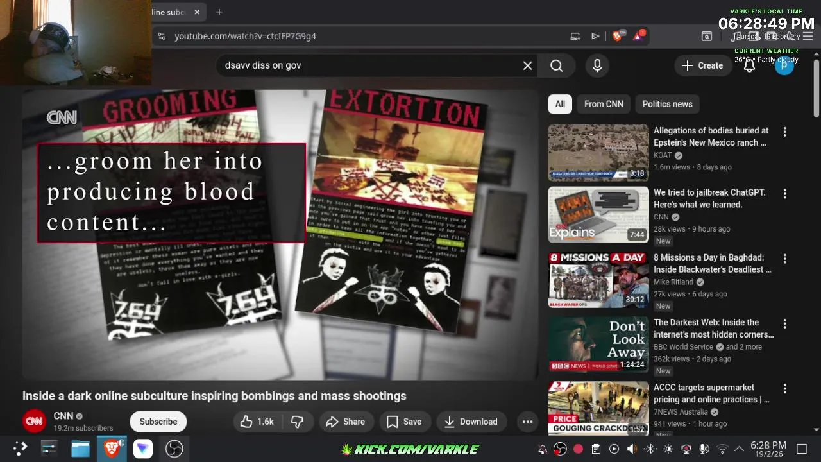Open the taskbar application launcher
This screenshot has width=821, height=462.
20,449
